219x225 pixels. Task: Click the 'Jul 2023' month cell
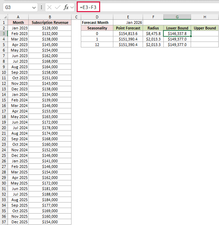click(18, 61)
